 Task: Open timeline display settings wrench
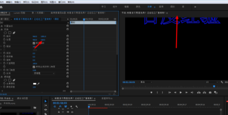point(77,107)
